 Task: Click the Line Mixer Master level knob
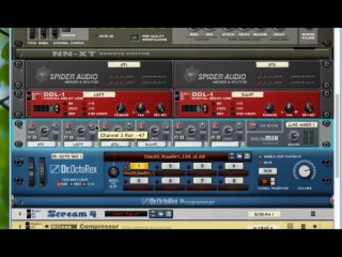tap(294, 136)
